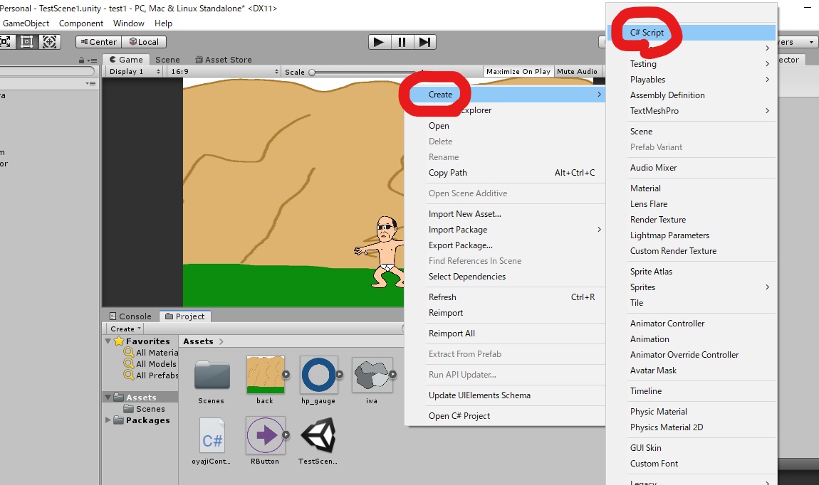This screenshot has width=819, height=485.
Task: Open the Create dropdown in the Project panel
Action: coord(125,329)
